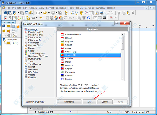The height and width of the screenshot is (115, 157).
Task: Click the Open file folder icon
Action: pos(45,13)
